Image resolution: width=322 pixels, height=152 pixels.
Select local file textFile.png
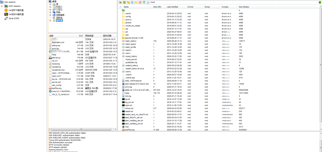coord(55,88)
